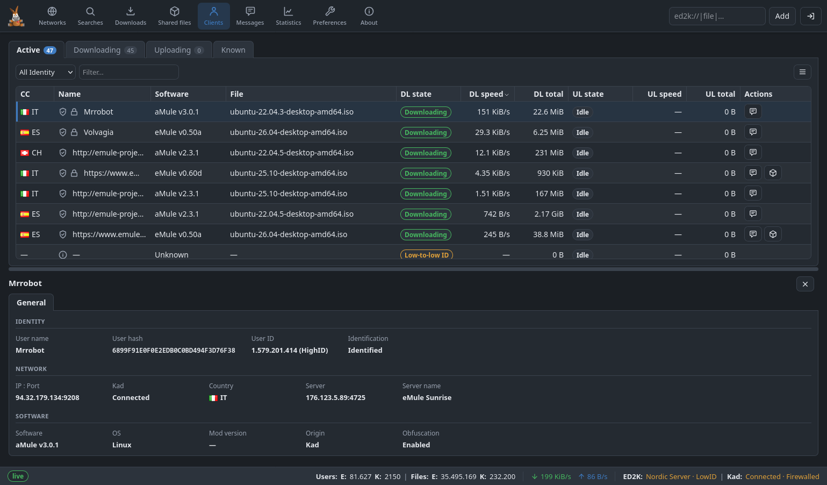The height and width of the screenshot is (485, 827).
Task: Click the 86 B/s upload rate
Action: [x=593, y=476]
